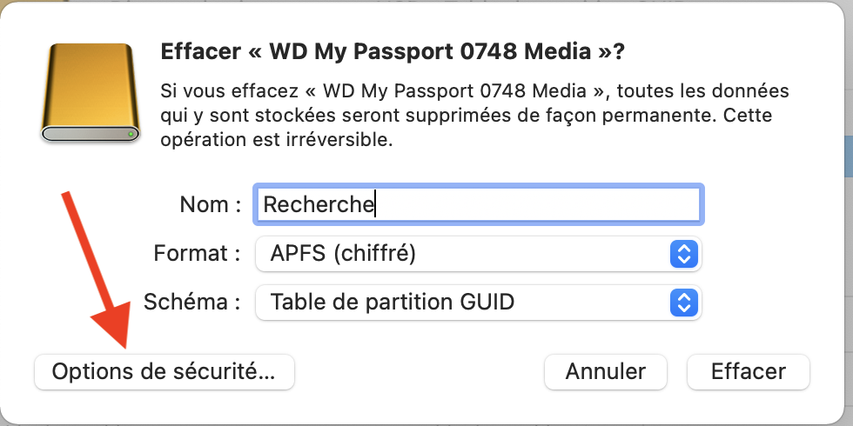853x426 pixels.
Task: Click the orange external drive icon
Action: coord(91,92)
